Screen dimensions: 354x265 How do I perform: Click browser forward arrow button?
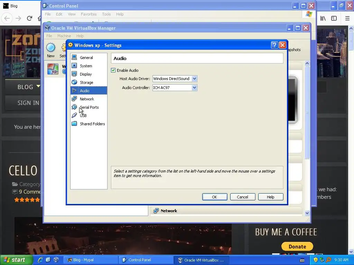point(18,18)
